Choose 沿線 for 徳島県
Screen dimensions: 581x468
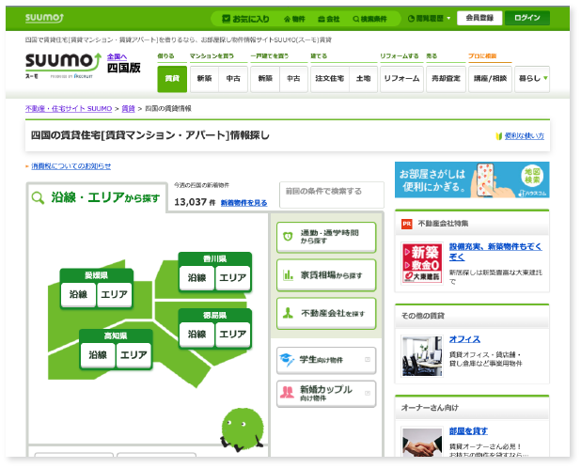click(196, 335)
